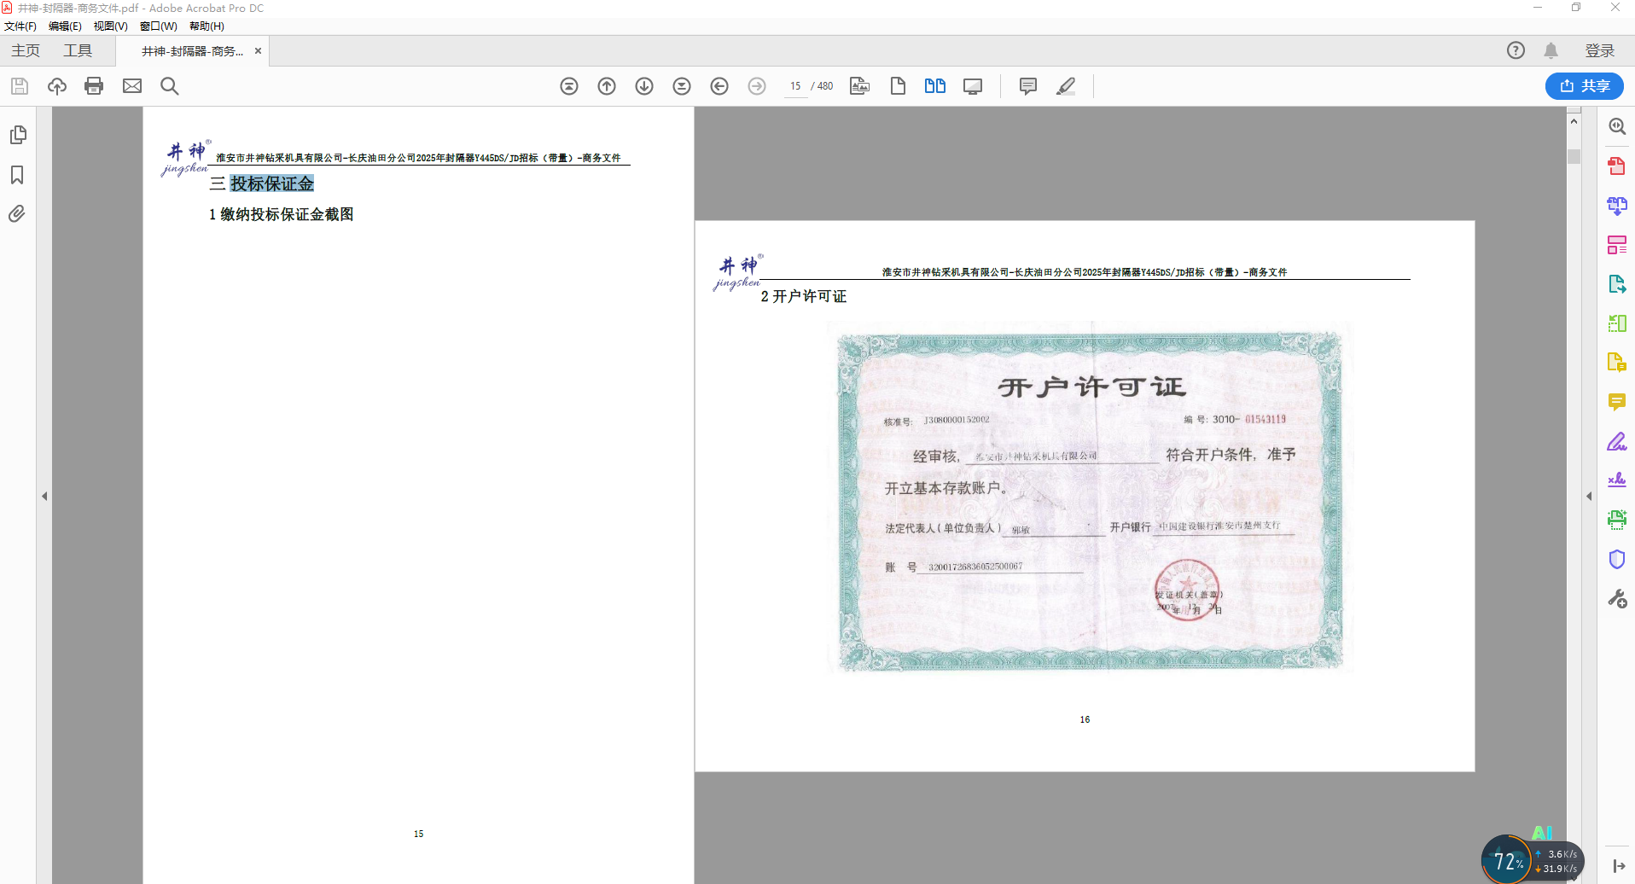Open the pink Organize Pages tool
1635x884 pixels.
1617,245
